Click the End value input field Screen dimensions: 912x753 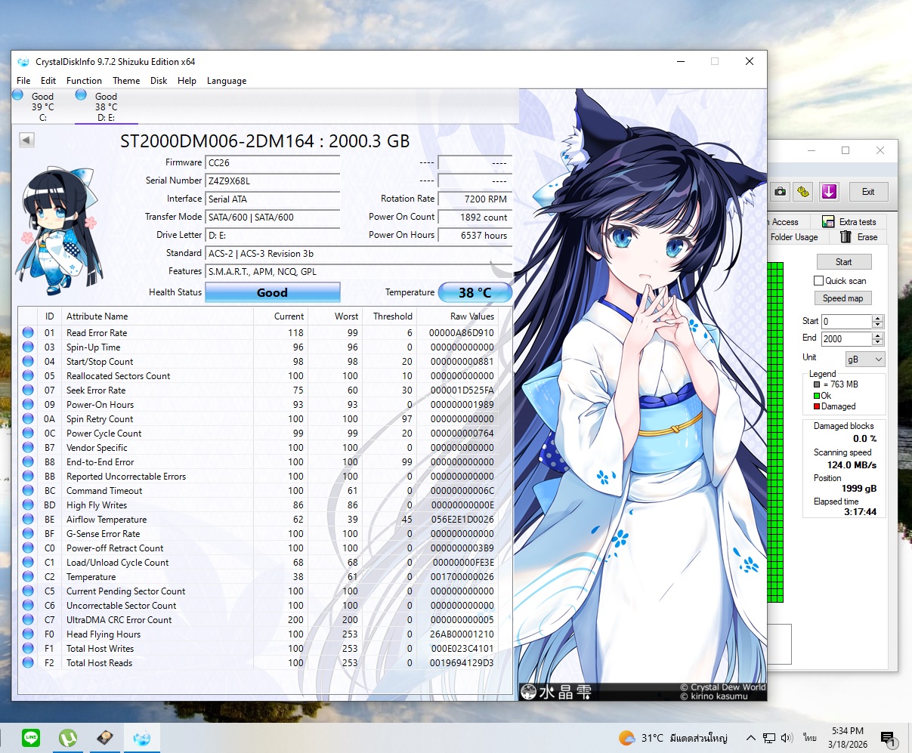(846, 339)
